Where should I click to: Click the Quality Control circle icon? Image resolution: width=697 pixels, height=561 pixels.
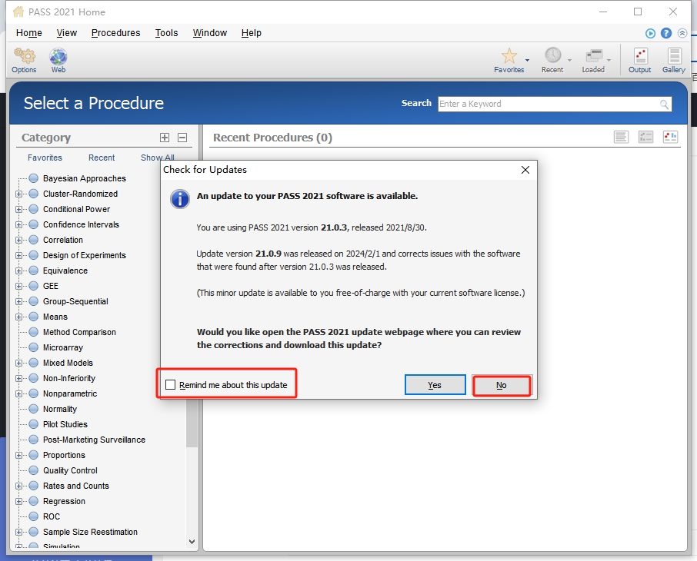(x=33, y=470)
